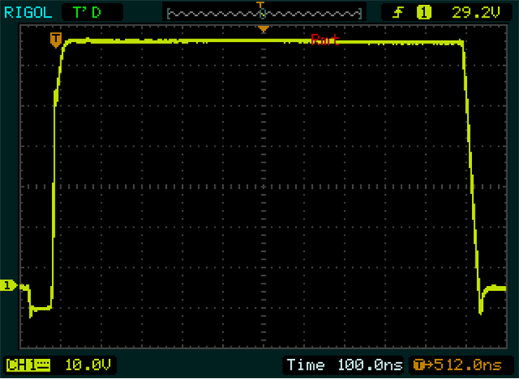Click the trigger offset 512.0ns readout
Screen dimensions: 519x379
coord(458,365)
